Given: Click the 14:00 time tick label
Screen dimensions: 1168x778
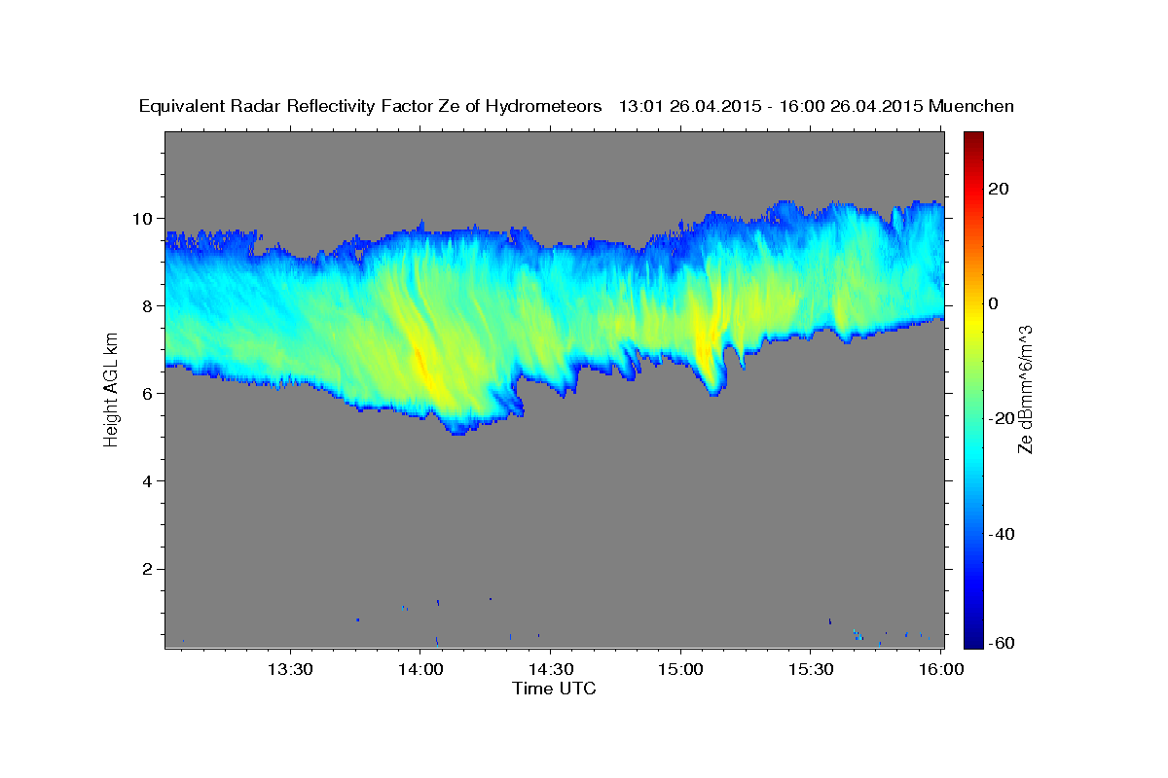Looking at the screenshot, I should (x=420, y=669).
